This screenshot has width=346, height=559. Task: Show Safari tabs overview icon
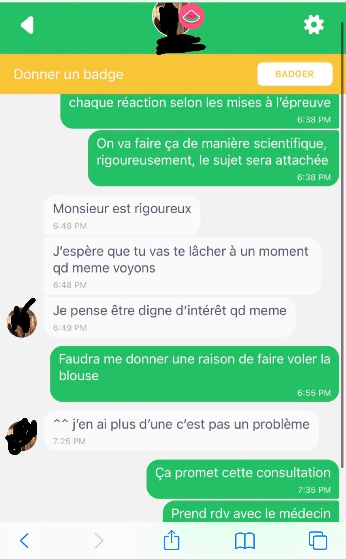tap(318, 540)
